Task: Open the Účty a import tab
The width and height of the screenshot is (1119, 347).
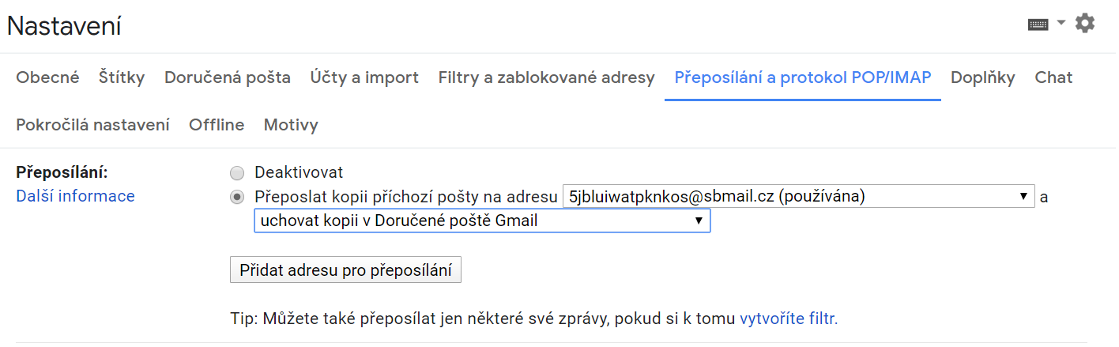Action: [x=364, y=77]
